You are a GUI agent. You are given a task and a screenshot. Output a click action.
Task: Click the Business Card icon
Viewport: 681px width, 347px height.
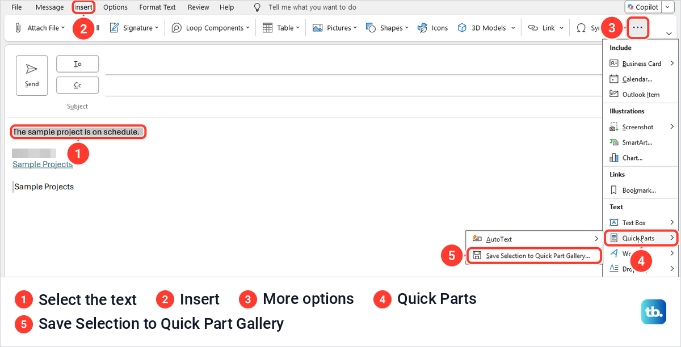613,64
